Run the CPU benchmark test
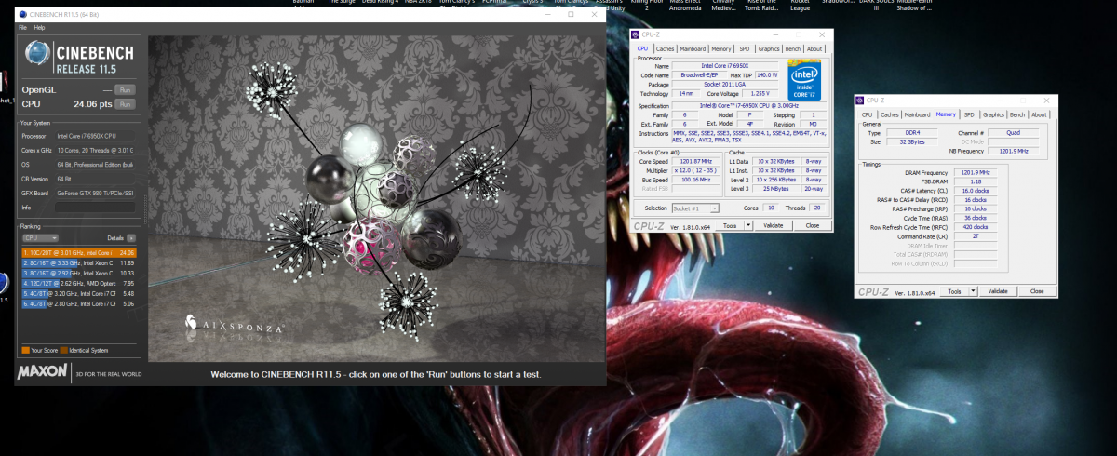The image size is (1117, 456). click(x=127, y=105)
